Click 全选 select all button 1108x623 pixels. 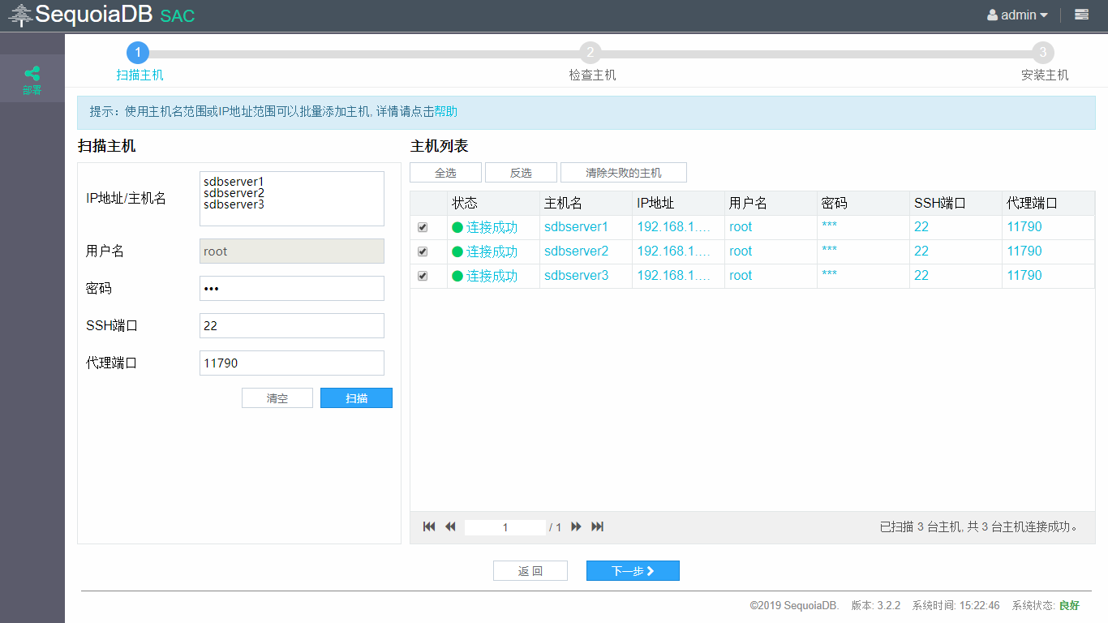(445, 173)
